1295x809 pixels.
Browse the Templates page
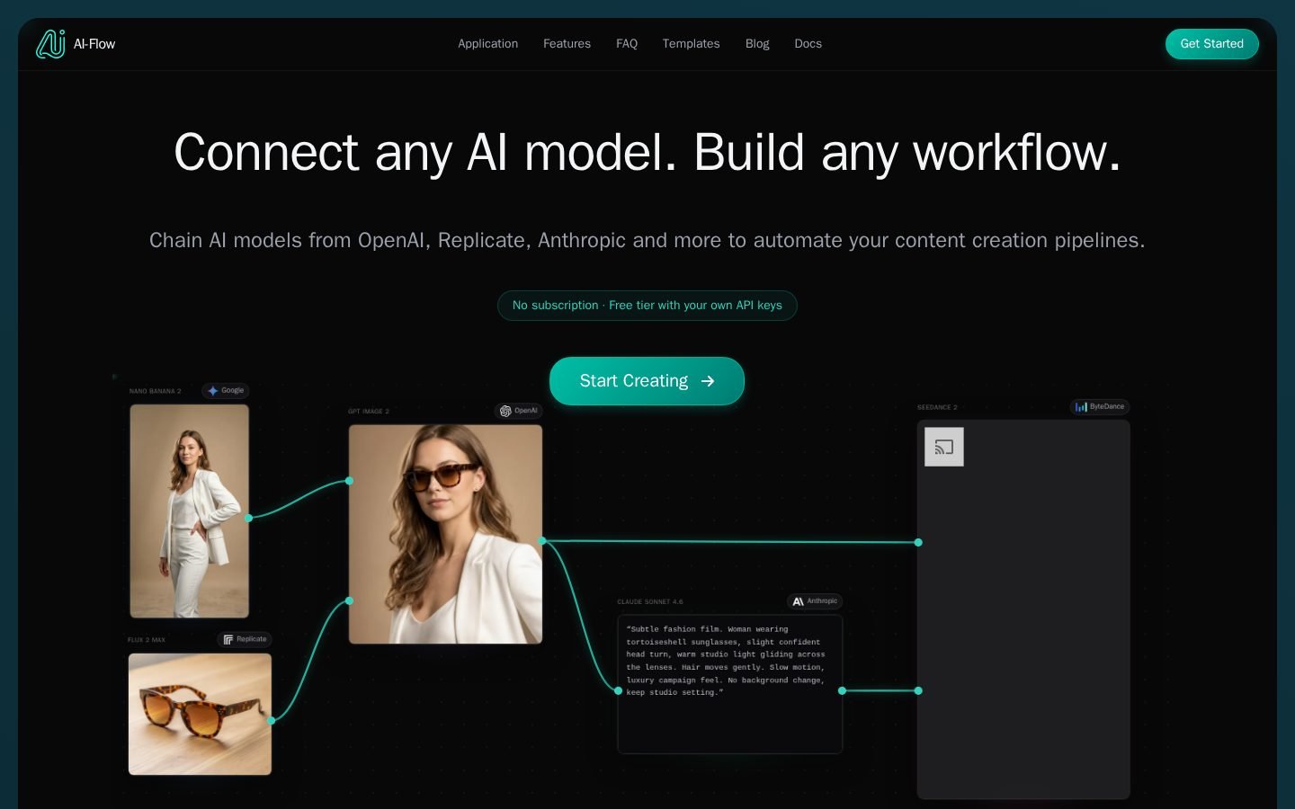pos(691,44)
